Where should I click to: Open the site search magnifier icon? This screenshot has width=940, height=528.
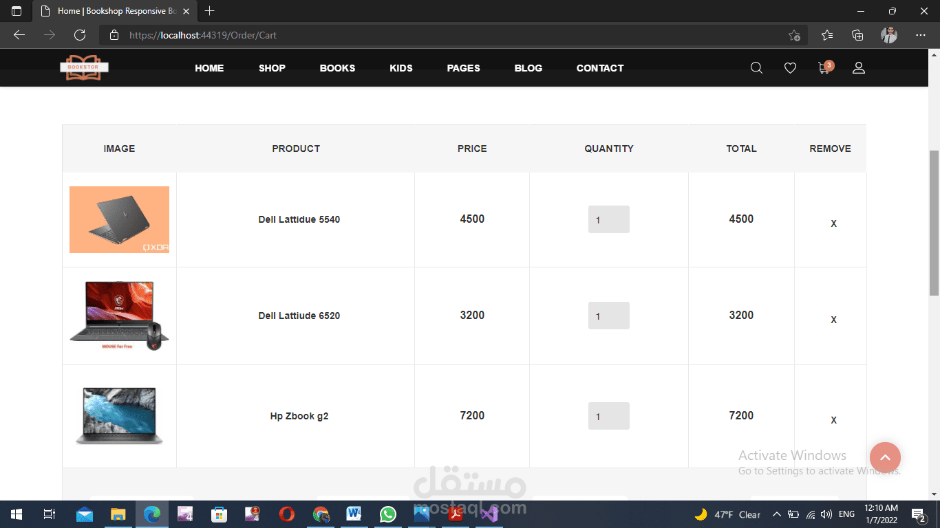click(x=756, y=68)
